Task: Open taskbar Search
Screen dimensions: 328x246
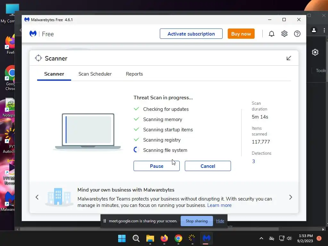Action: click(x=136, y=238)
